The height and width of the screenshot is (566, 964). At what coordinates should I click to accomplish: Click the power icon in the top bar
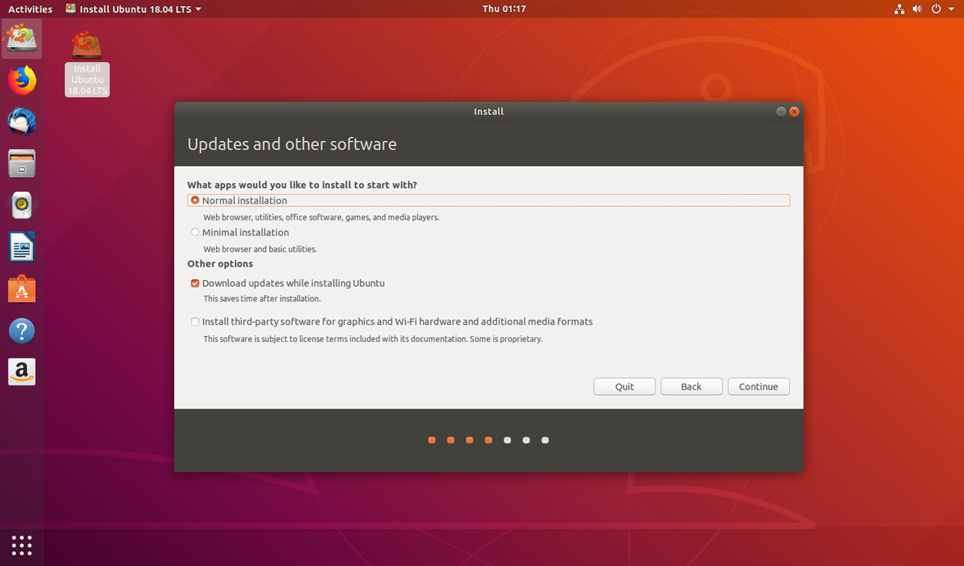click(x=936, y=9)
